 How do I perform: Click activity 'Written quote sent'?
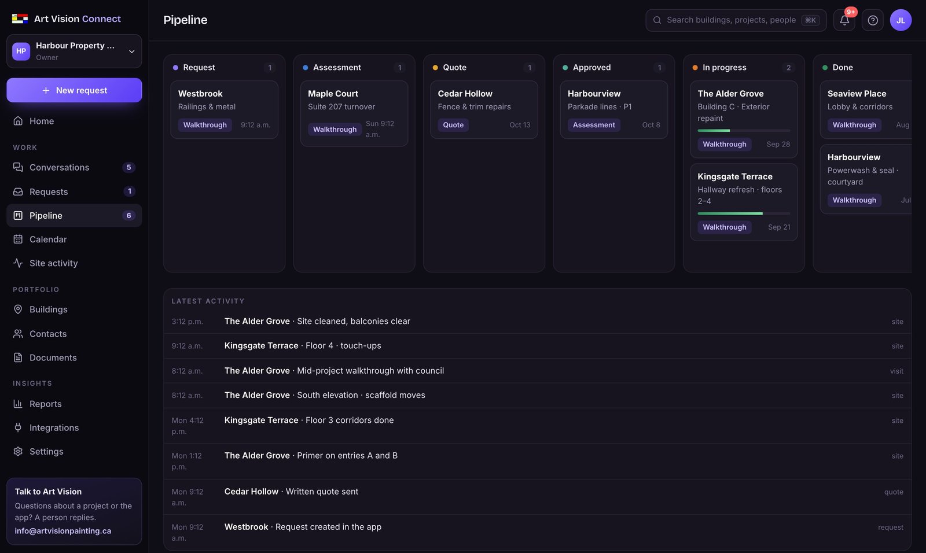pos(537,497)
